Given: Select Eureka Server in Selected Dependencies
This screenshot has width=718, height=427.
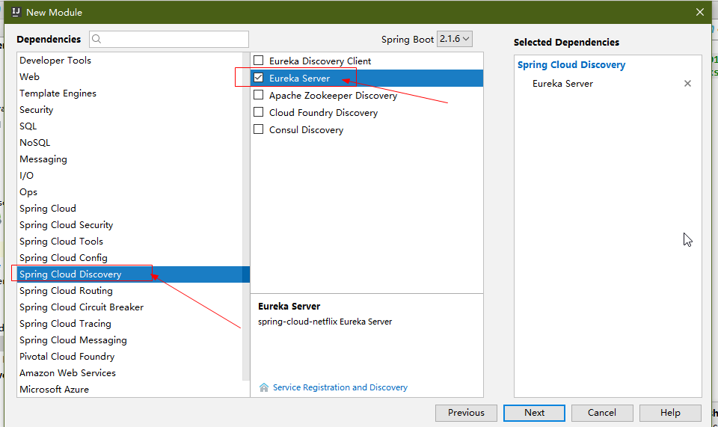Looking at the screenshot, I should 562,84.
